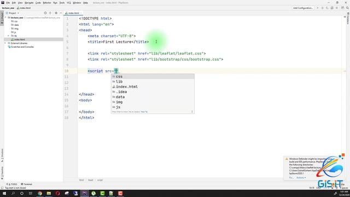Click the PhpStorm taskbar icon

(85, 193)
